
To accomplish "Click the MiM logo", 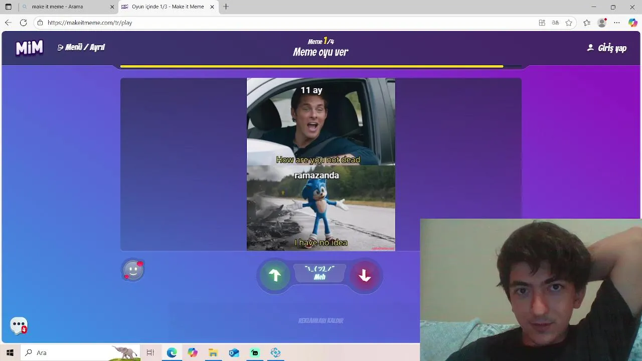I will click(30, 48).
